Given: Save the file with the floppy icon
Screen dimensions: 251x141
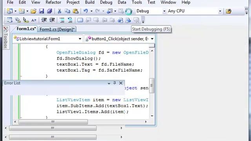Looking at the screenshot, I should click(x=42, y=11).
